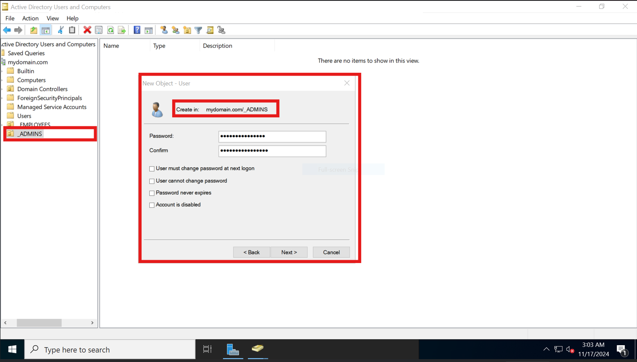Click the Back arrow toolbar icon
This screenshot has height=362, width=637.
[x=7, y=30]
